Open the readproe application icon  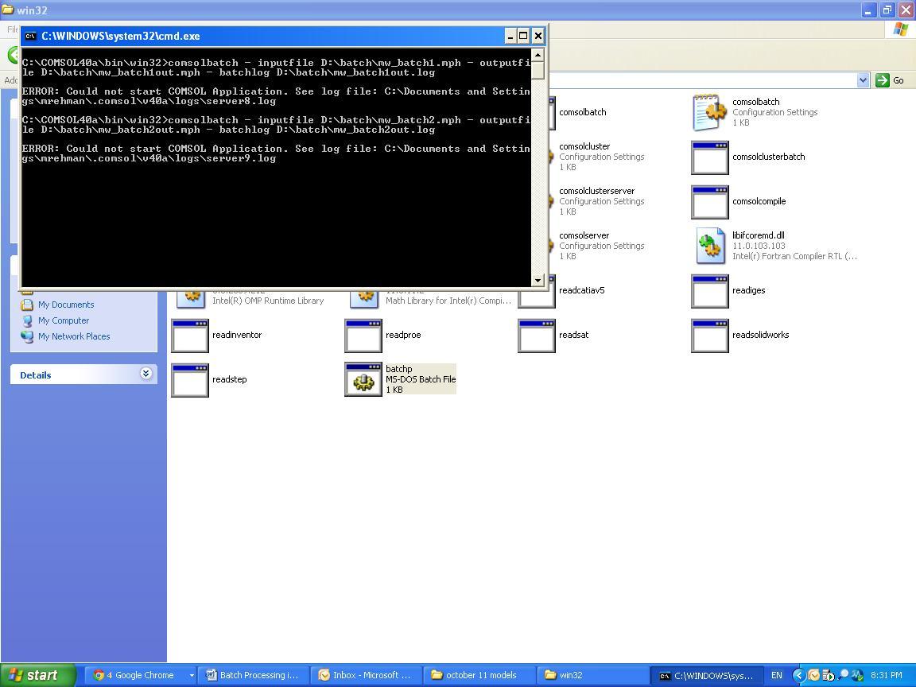click(x=363, y=336)
